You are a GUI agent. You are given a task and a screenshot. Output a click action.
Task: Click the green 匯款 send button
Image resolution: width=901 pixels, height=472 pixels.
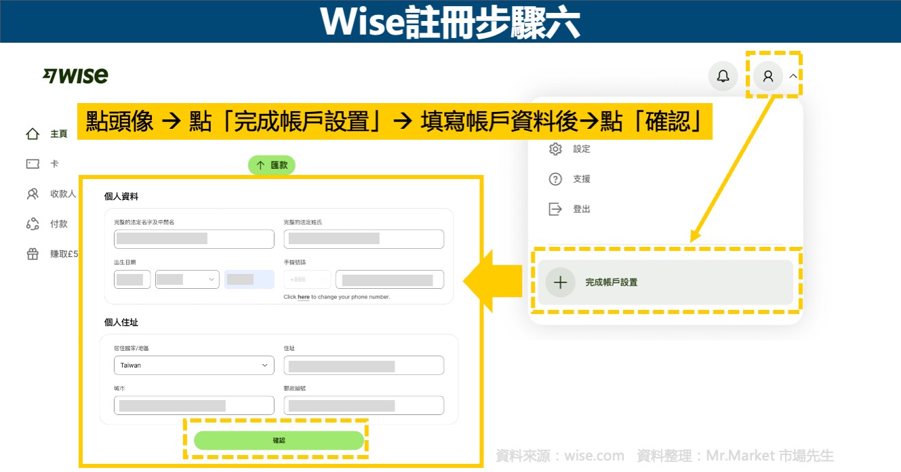(x=271, y=165)
